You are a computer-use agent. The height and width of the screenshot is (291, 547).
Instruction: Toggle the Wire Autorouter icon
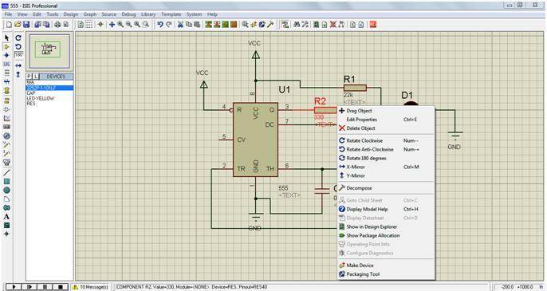[x=285, y=25]
